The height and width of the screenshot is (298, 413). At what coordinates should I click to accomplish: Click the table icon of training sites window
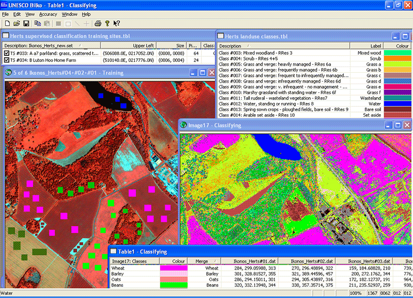tap(6, 35)
